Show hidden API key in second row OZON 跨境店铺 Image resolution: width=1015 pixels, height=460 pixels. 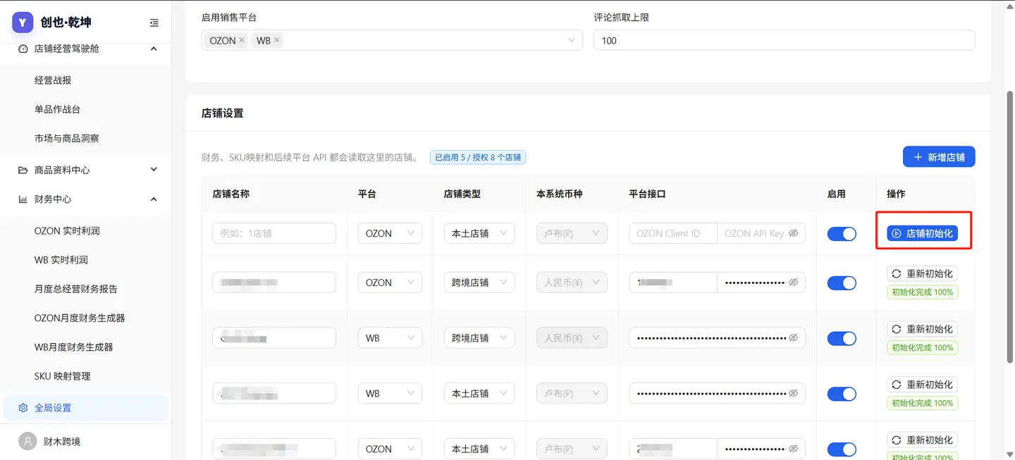[793, 282]
